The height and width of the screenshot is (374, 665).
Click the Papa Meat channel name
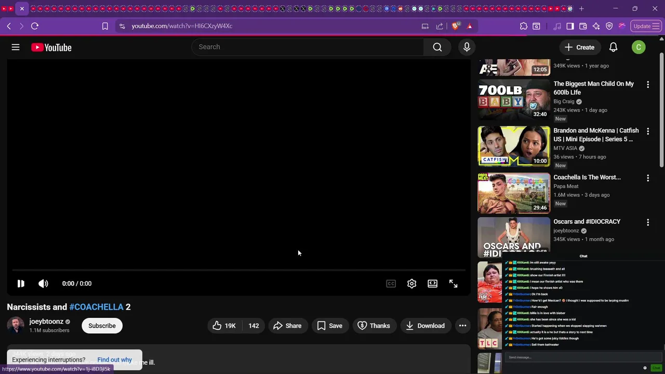point(566,186)
